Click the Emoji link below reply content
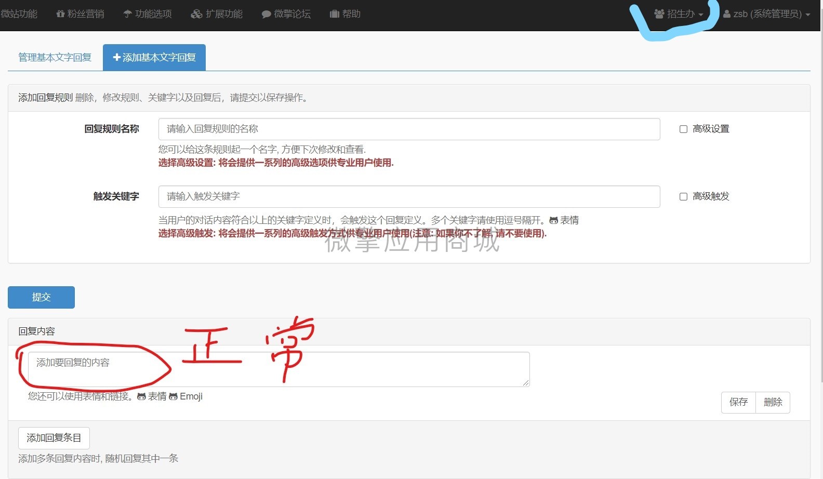 pyautogui.click(x=186, y=396)
